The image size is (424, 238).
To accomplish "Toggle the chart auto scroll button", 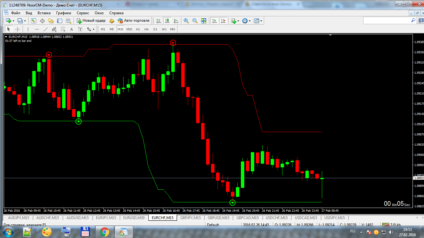I will click(x=214, y=21).
